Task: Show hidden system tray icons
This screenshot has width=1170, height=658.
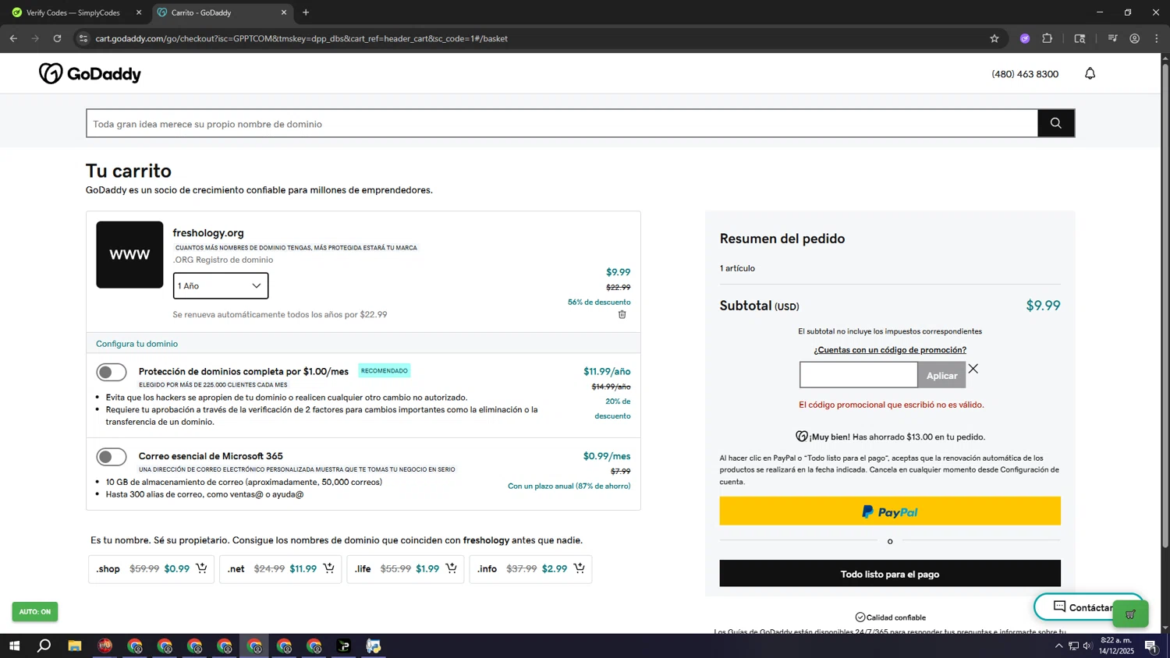Action: pos(1058,646)
